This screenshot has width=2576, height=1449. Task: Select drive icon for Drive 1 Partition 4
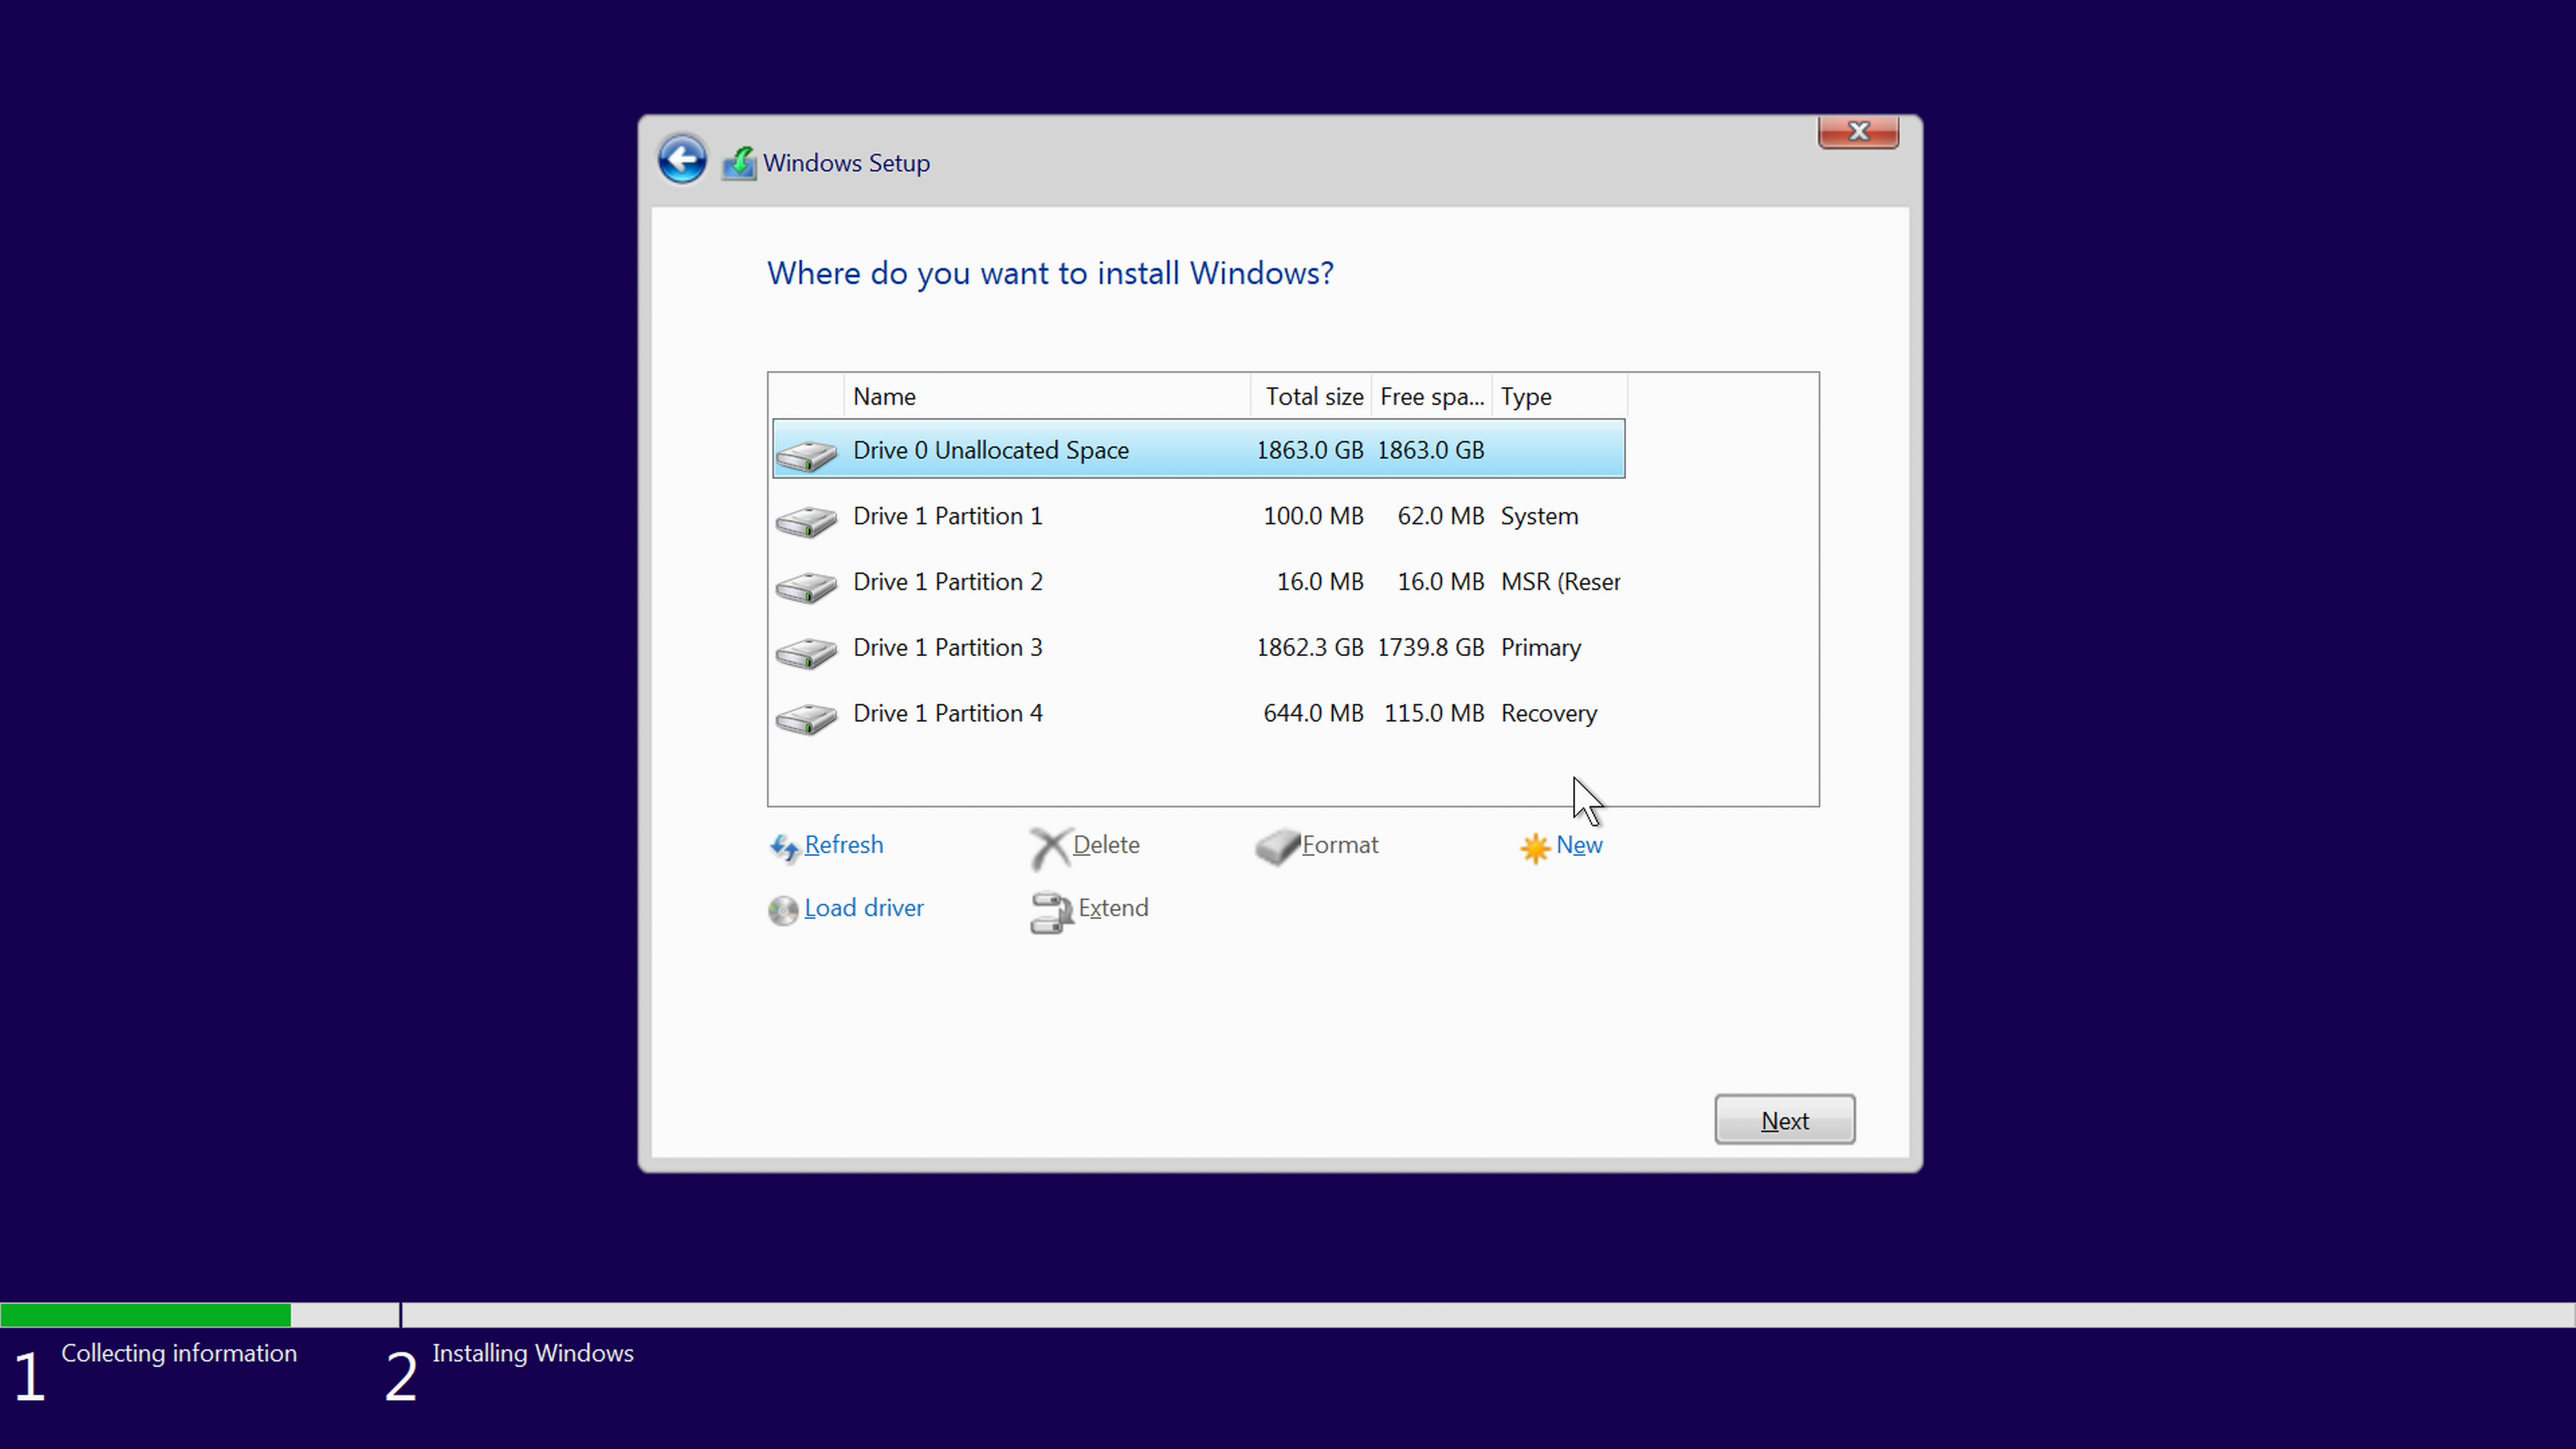[x=806, y=719]
